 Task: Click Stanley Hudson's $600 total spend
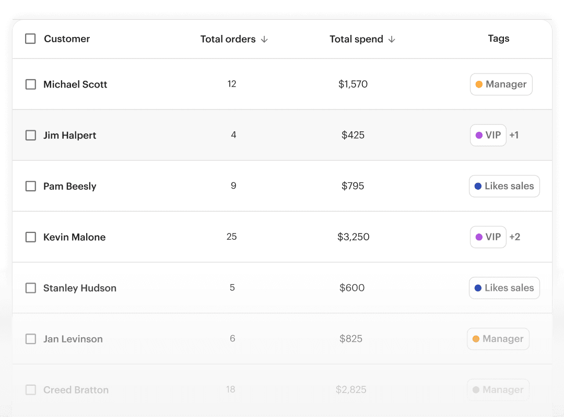(352, 288)
